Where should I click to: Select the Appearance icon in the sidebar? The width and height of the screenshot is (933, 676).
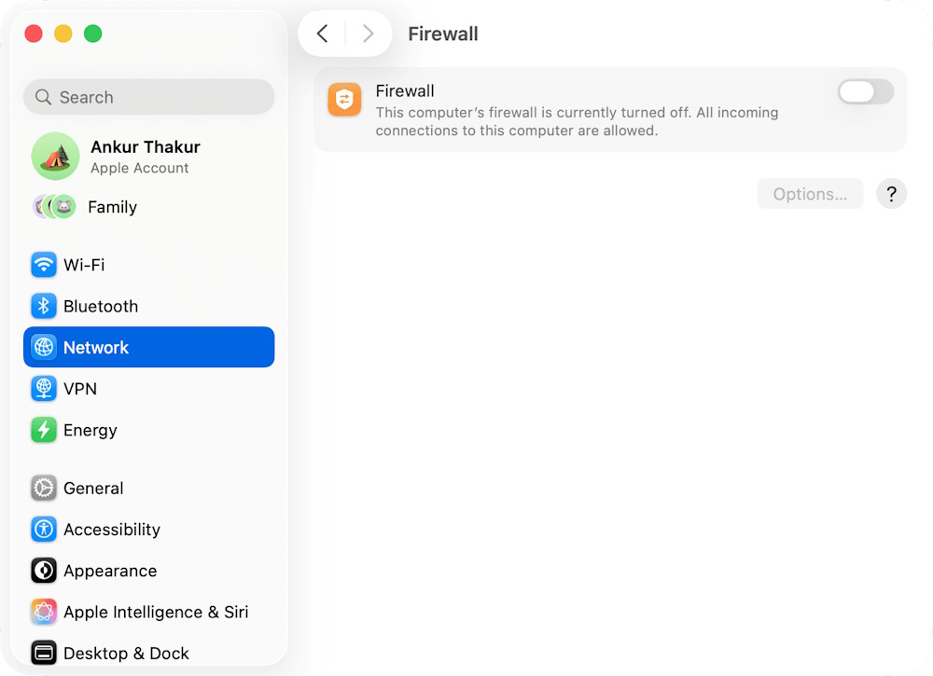pos(43,571)
